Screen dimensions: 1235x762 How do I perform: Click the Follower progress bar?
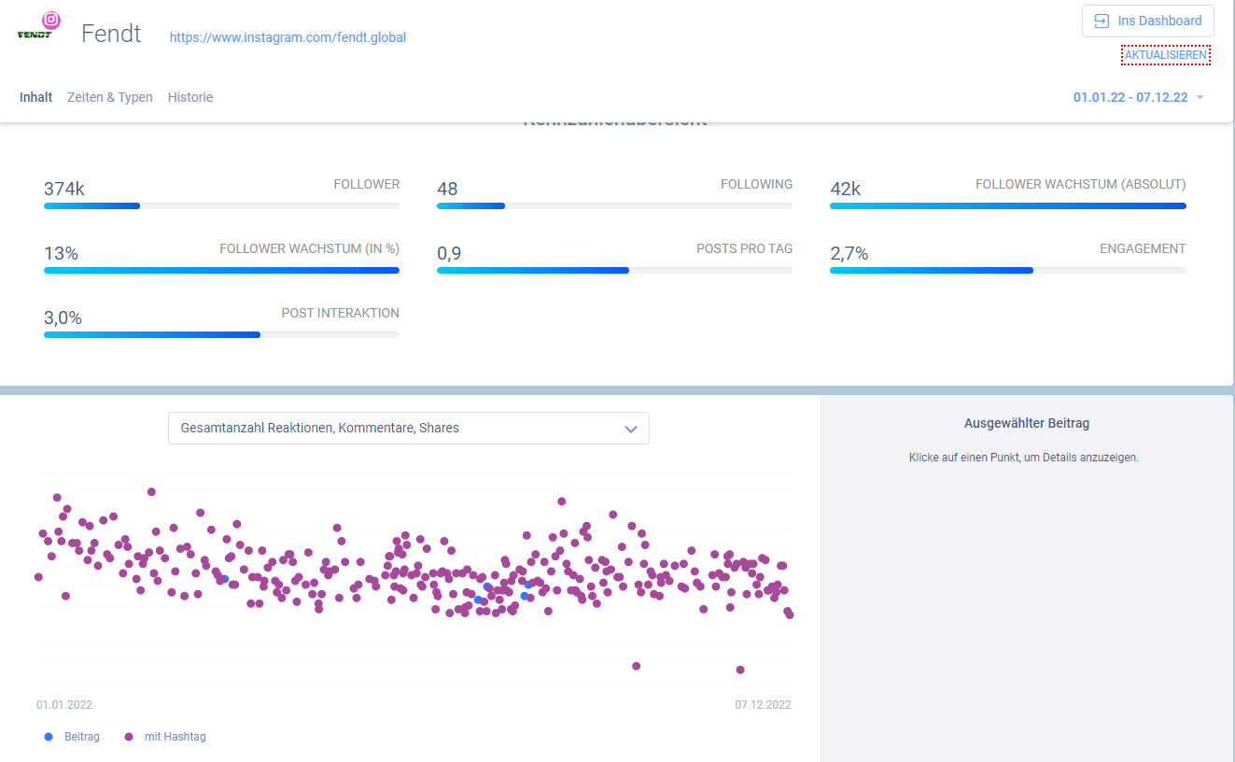point(221,205)
